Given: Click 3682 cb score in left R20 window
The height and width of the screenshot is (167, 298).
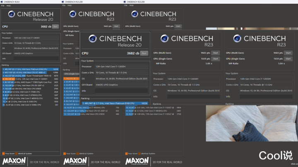Looking at the screenshot, I should (x=46, y=26).
